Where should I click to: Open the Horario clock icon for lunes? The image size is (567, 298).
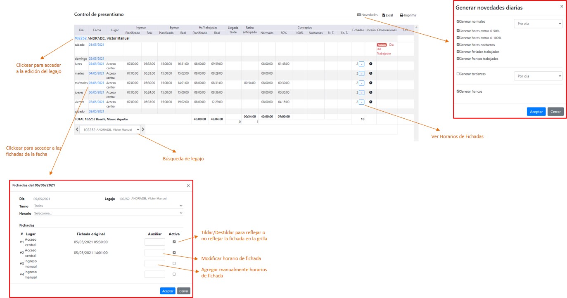[370, 64]
